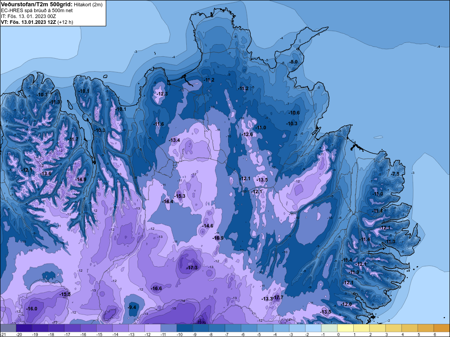The image size is (450, 337).
Task: Select the orange legend swatch labeled 6
Action: click(x=442, y=328)
